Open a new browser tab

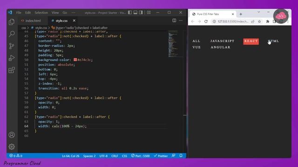(241, 14)
